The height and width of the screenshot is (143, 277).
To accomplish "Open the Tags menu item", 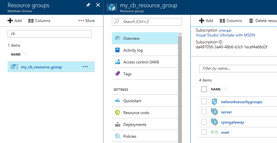I will coord(145,74).
